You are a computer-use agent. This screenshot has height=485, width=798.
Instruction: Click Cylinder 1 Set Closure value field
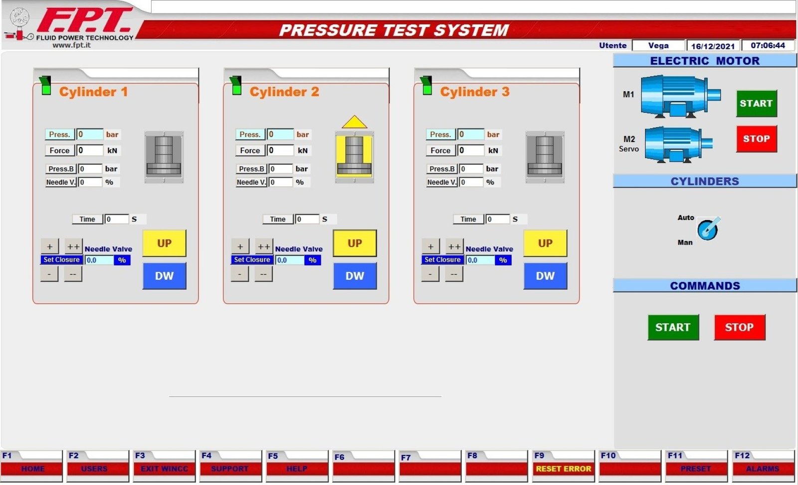click(x=99, y=260)
